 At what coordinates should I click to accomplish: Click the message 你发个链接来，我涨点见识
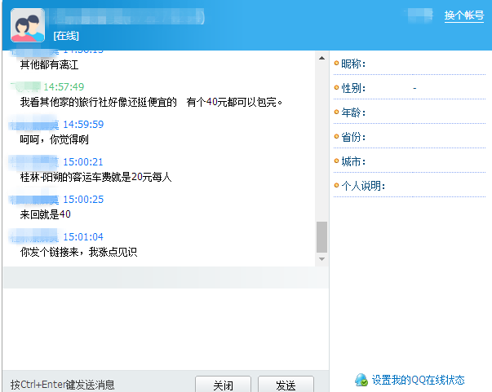[78, 252]
